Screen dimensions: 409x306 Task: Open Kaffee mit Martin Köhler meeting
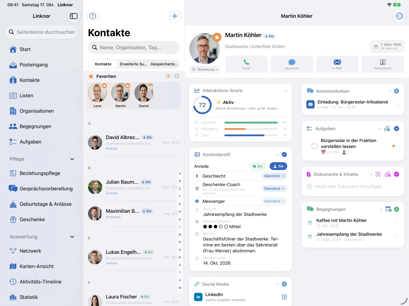pos(353,223)
